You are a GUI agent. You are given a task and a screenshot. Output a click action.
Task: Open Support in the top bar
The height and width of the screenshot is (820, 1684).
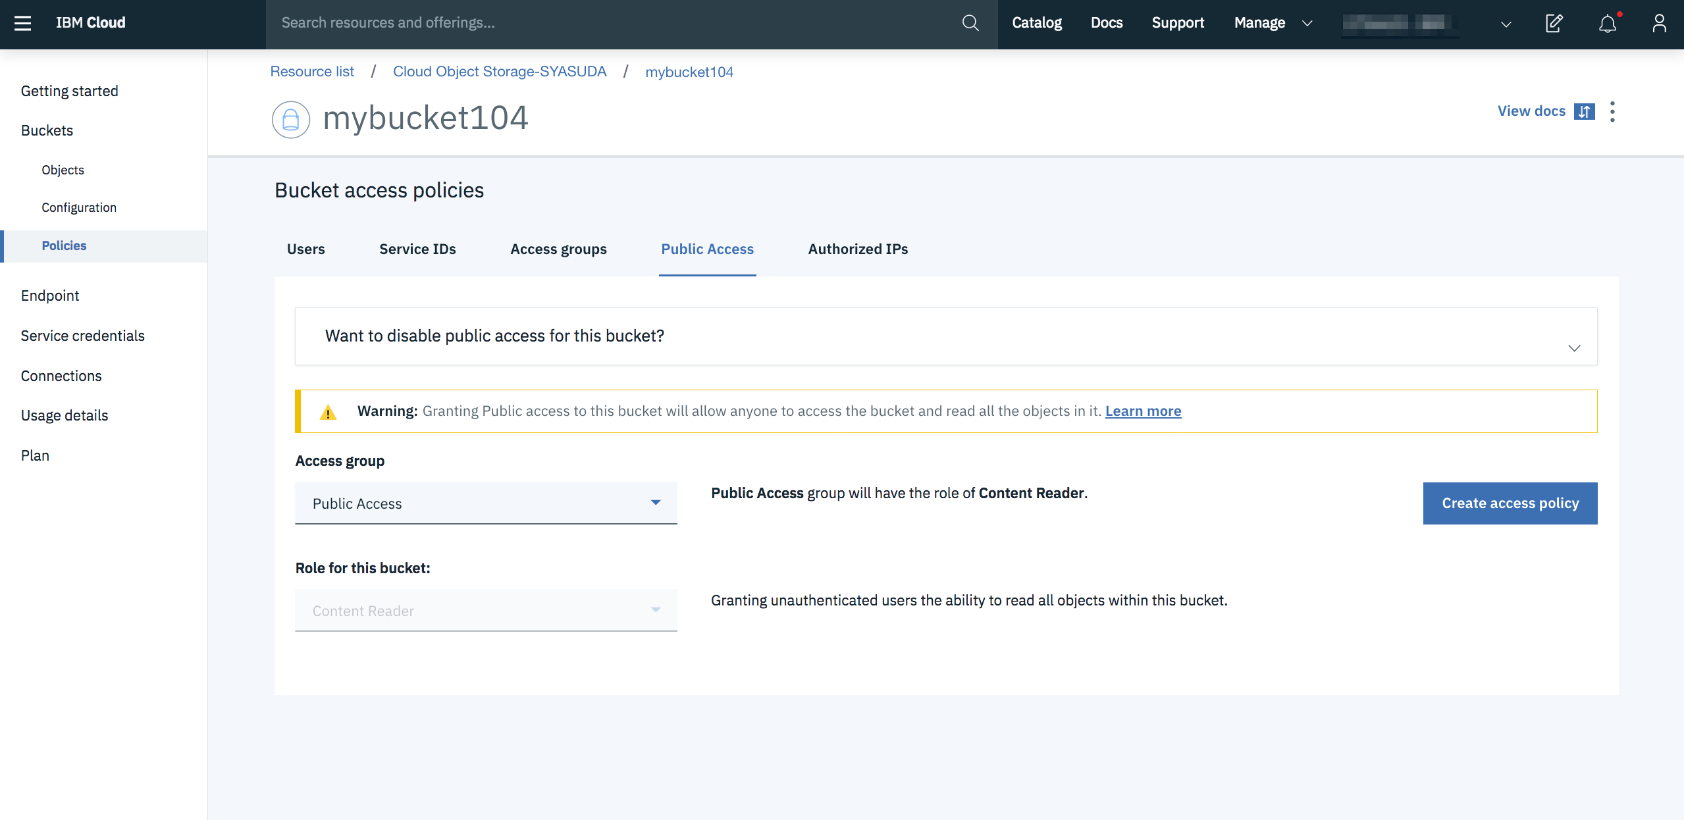pos(1177,23)
